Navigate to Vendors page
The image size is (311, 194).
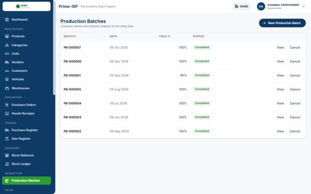26,62
